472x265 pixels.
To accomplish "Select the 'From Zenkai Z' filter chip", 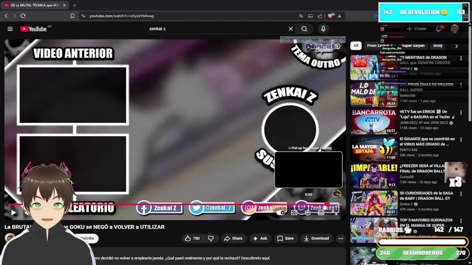I will click(x=379, y=46).
